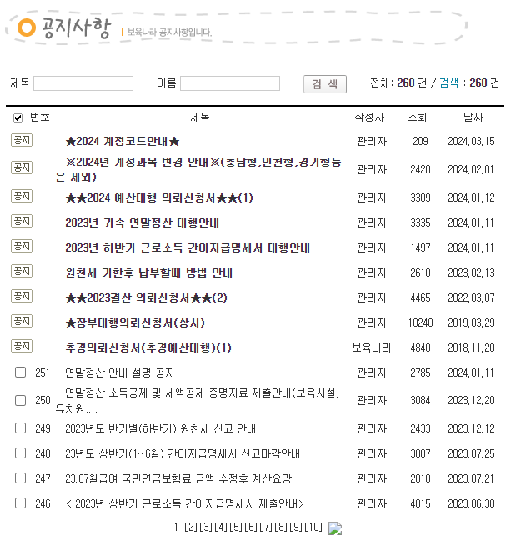Click view count 4015
This screenshot has width=511, height=536.
420,503
